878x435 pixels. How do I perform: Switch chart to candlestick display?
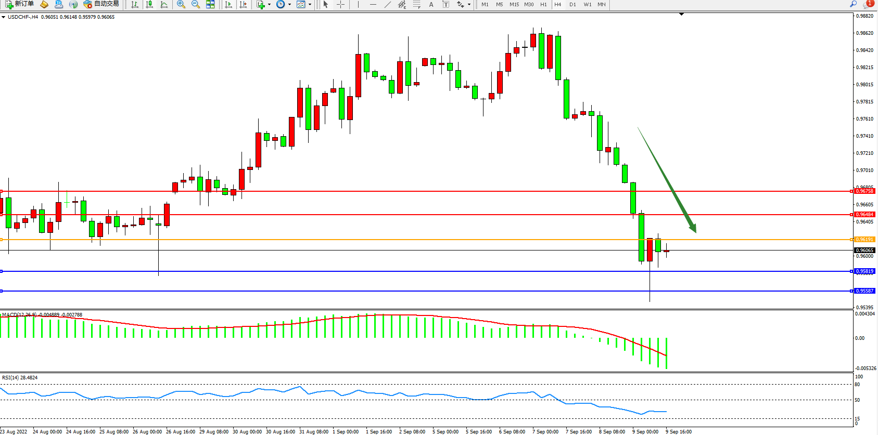tap(149, 4)
